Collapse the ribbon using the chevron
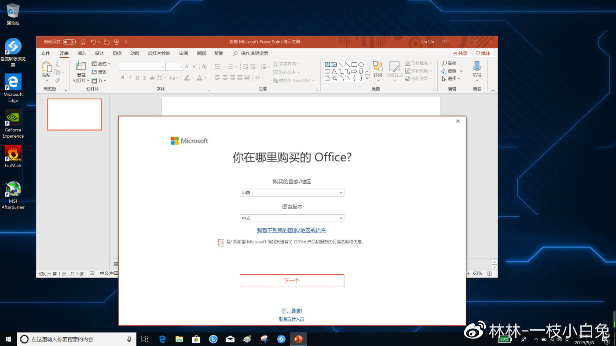This screenshot has height=346, width=616. click(x=493, y=90)
